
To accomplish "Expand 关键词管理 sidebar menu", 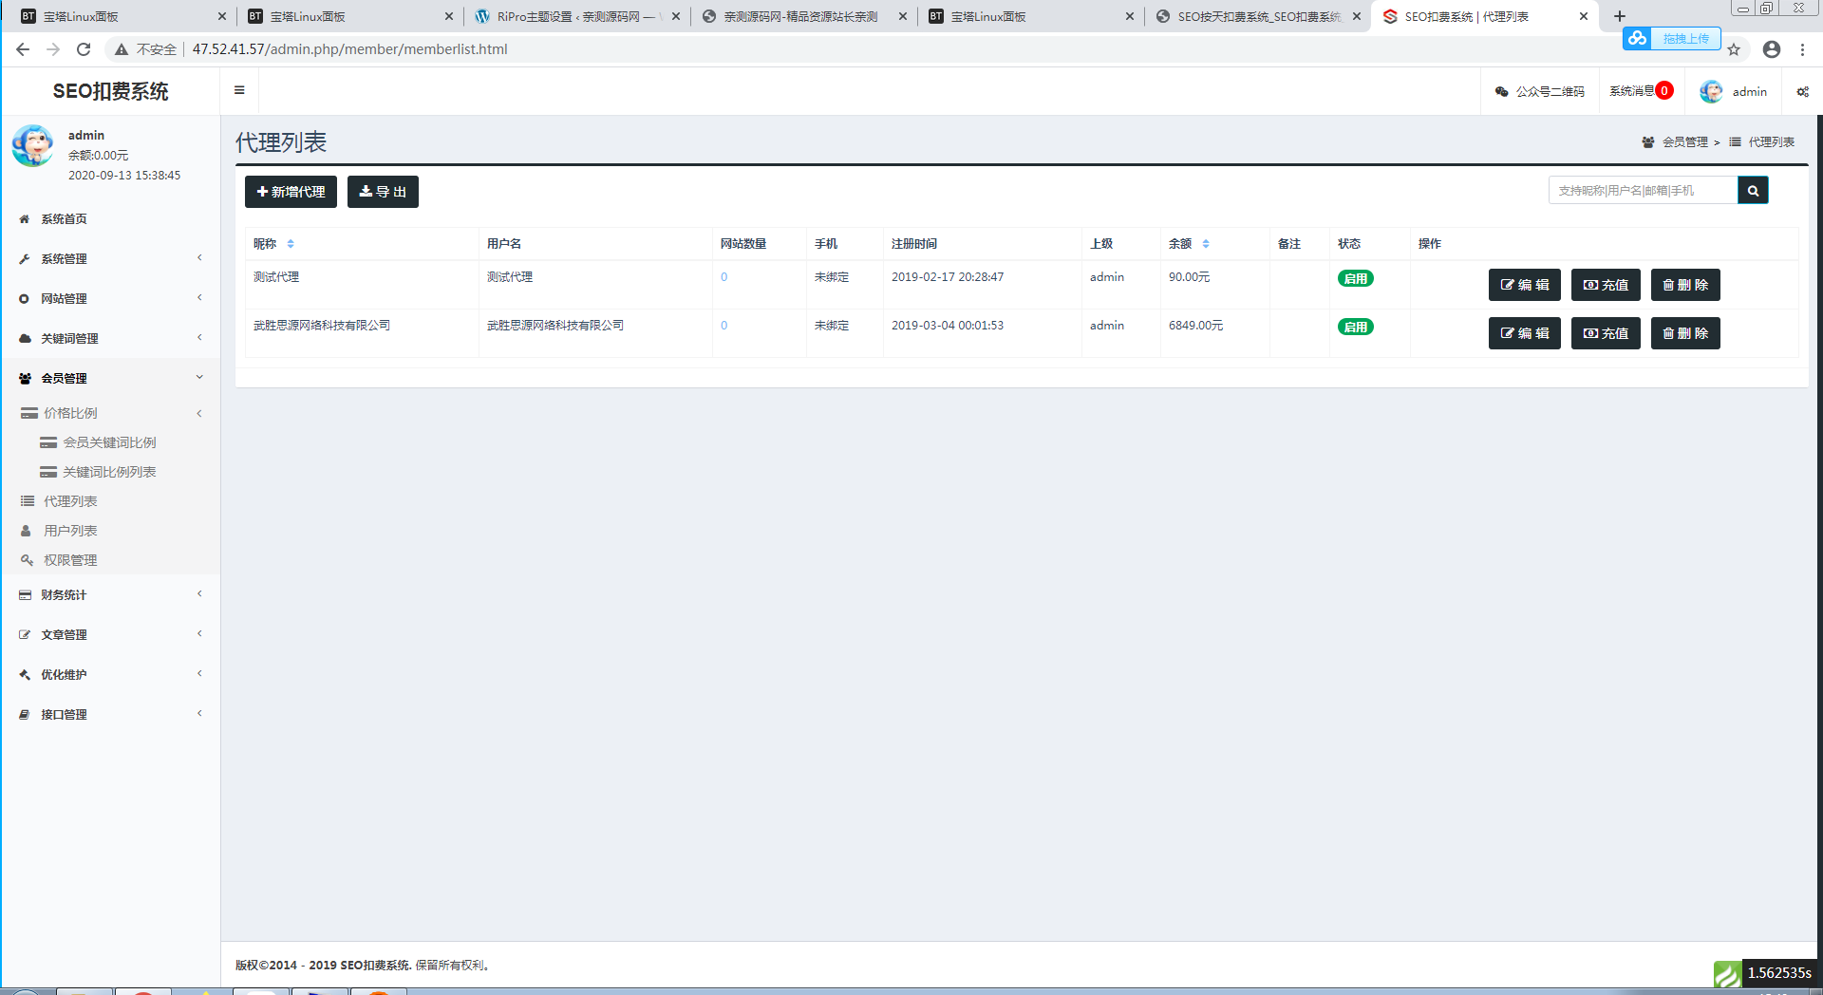I will point(110,338).
